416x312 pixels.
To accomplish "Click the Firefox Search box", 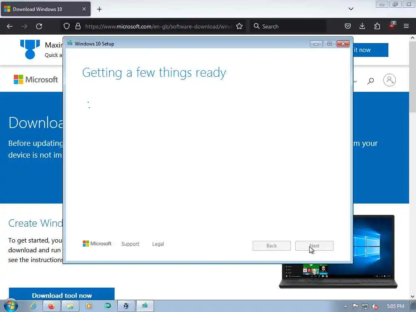I will pyautogui.click(x=288, y=26).
